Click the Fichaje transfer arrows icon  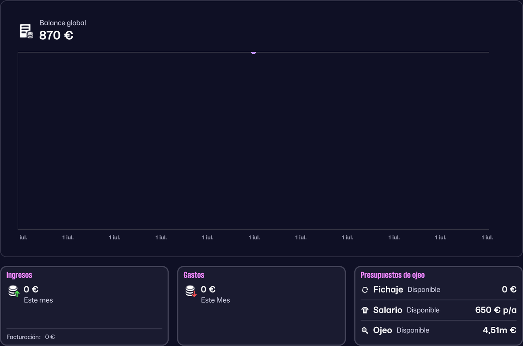pyautogui.click(x=365, y=290)
